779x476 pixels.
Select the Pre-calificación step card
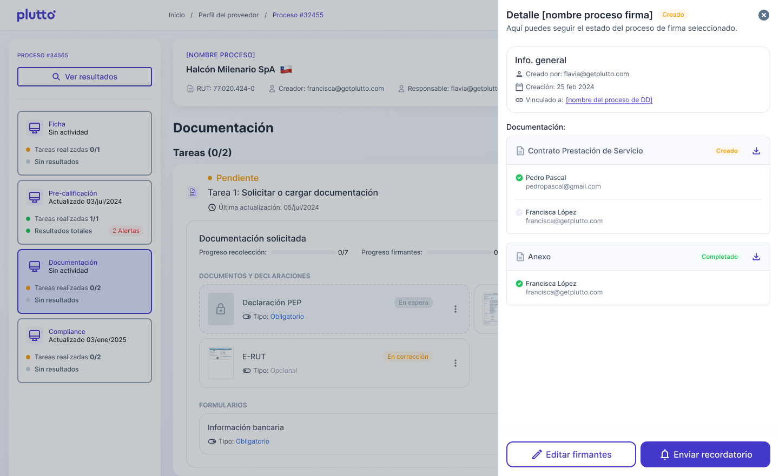[84, 212]
